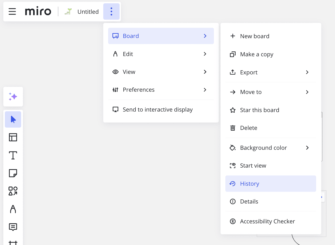
Task: Click Send to interactive display
Action: 158,110
